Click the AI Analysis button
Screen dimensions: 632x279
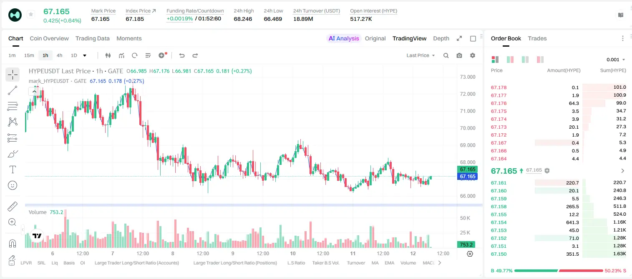(343, 38)
